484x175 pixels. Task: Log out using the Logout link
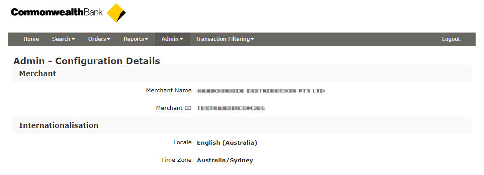point(451,39)
